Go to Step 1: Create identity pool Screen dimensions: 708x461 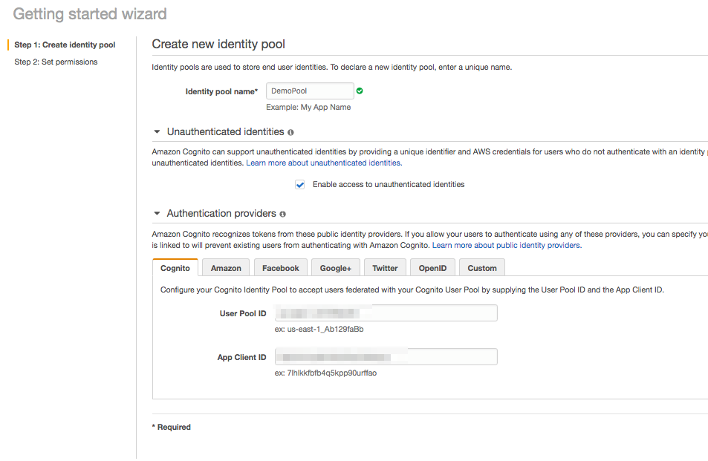coord(65,45)
